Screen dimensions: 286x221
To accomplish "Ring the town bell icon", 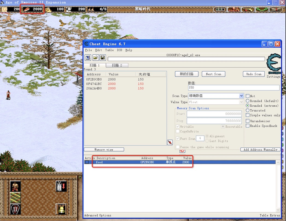I will click(x=61, y=209).
